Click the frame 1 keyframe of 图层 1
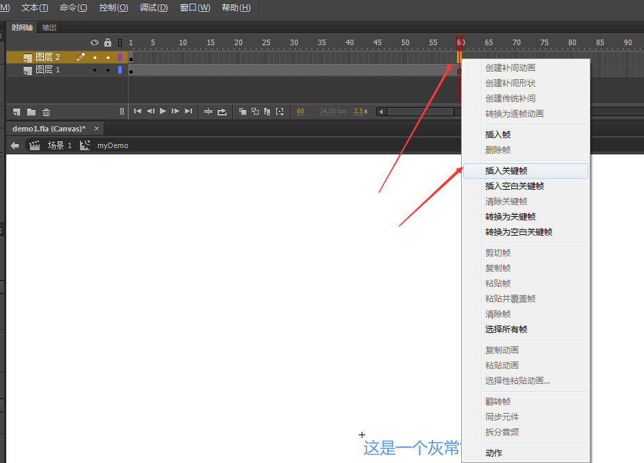This screenshot has width=644, height=463. tap(131, 70)
